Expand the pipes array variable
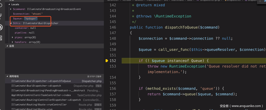The image size is (266, 110). coord(12,37)
